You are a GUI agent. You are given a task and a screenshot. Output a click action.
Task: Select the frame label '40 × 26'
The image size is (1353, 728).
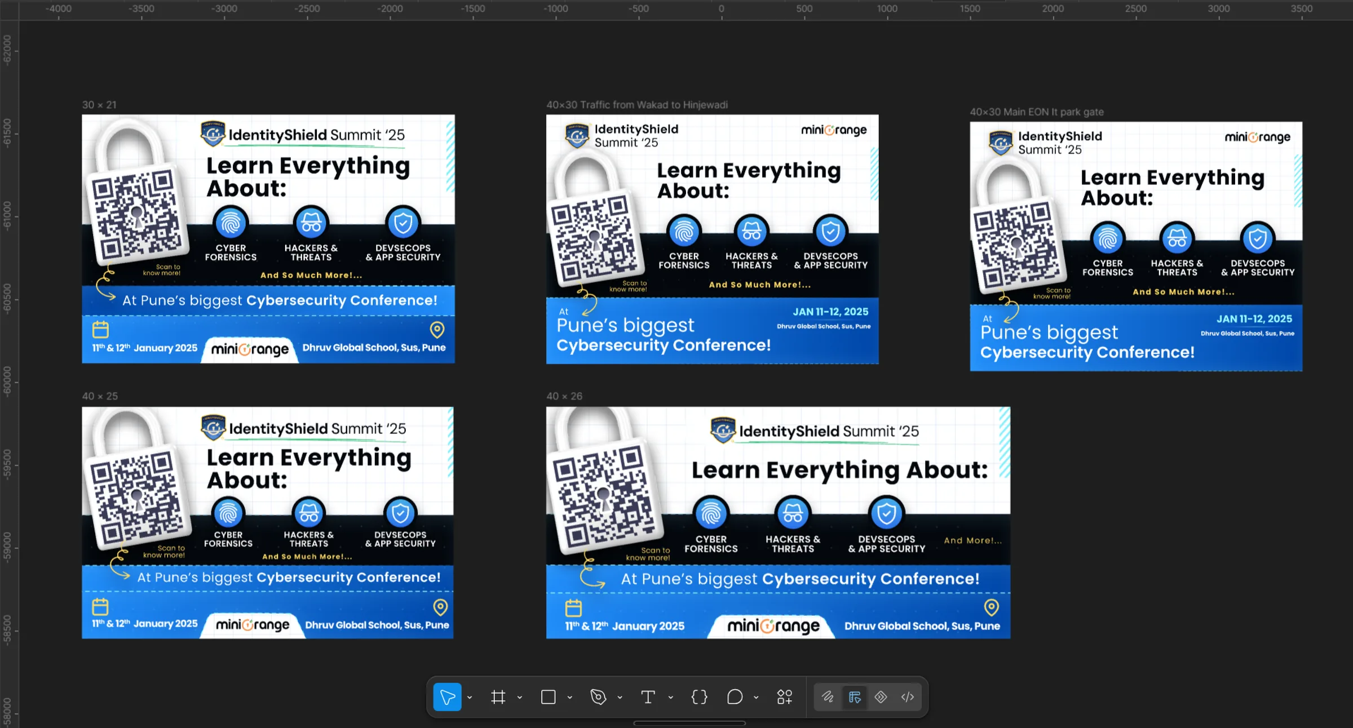(564, 396)
